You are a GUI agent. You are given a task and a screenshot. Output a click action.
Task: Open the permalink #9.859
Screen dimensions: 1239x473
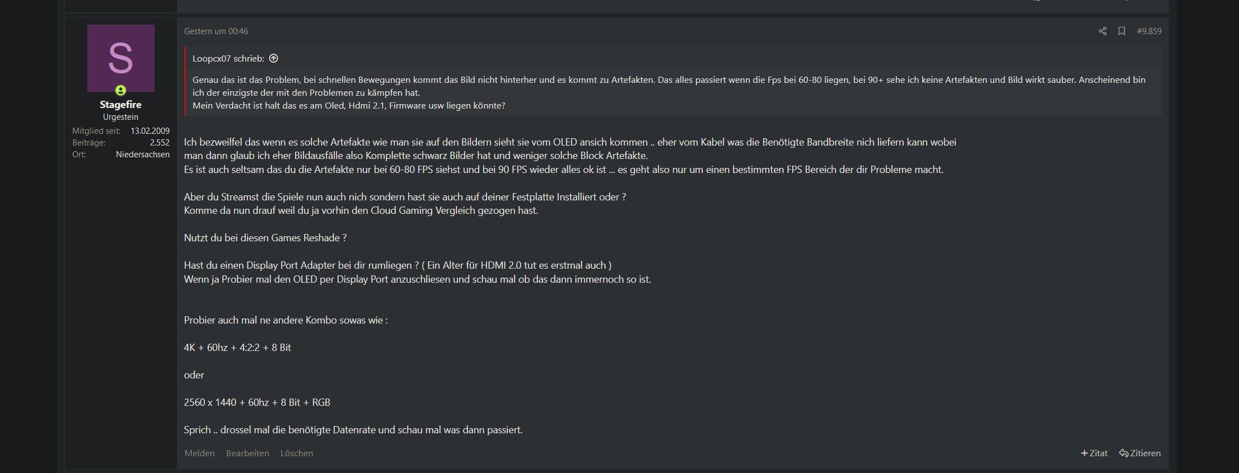(1149, 31)
